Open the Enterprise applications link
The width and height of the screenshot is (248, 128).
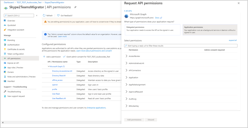point(96,108)
